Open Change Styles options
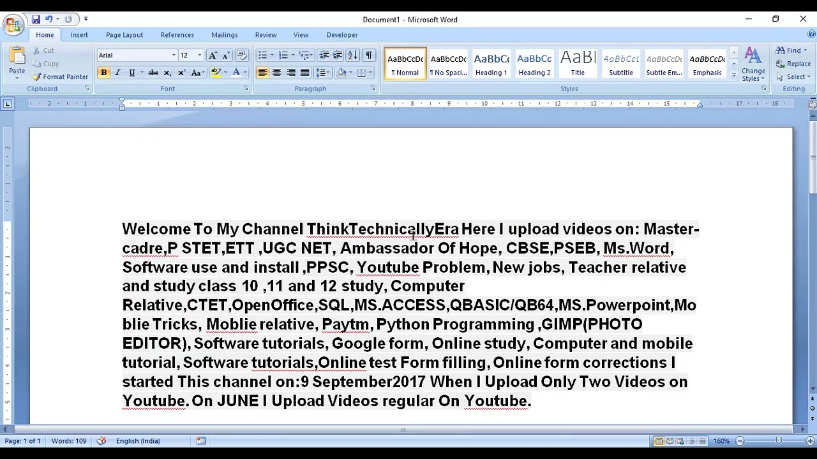The height and width of the screenshot is (459, 817). click(x=753, y=64)
